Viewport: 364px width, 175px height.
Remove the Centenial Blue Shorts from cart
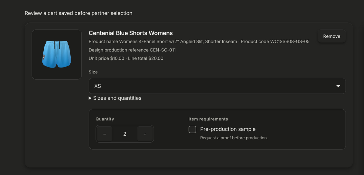(332, 36)
